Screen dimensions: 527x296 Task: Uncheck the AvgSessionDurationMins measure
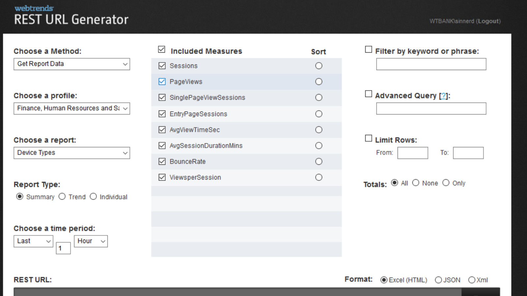click(x=162, y=145)
